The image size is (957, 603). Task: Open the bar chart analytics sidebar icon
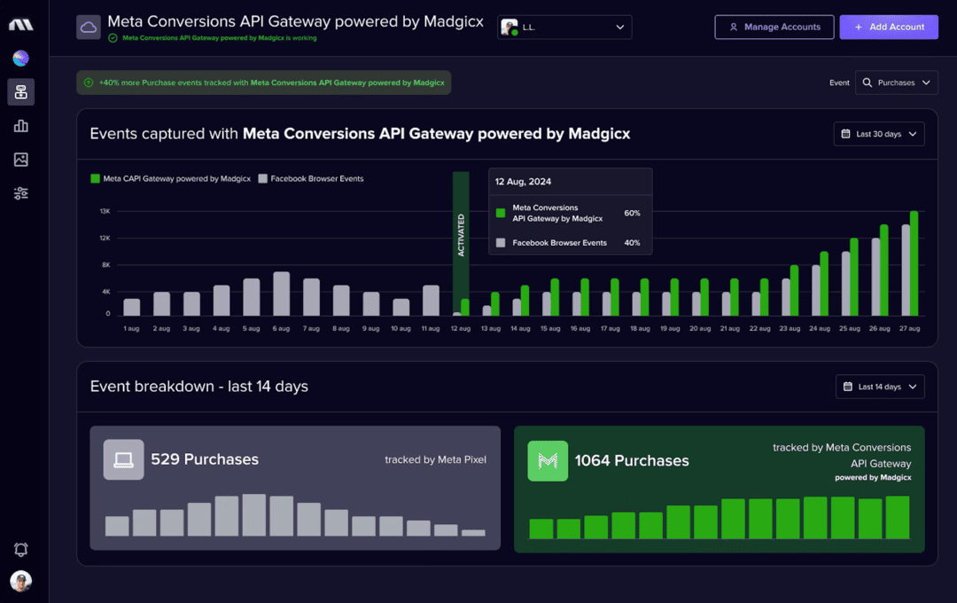[x=20, y=126]
